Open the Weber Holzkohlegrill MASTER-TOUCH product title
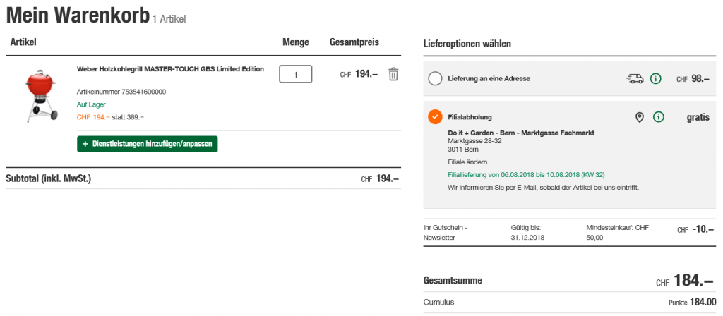 click(170, 69)
